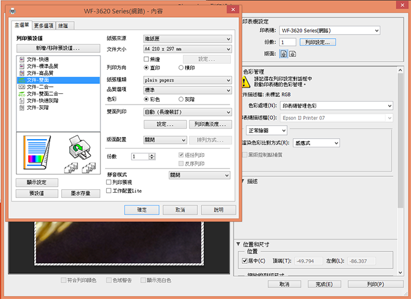Click landscape layout icon in Photoshop print dialog

(x=292, y=54)
